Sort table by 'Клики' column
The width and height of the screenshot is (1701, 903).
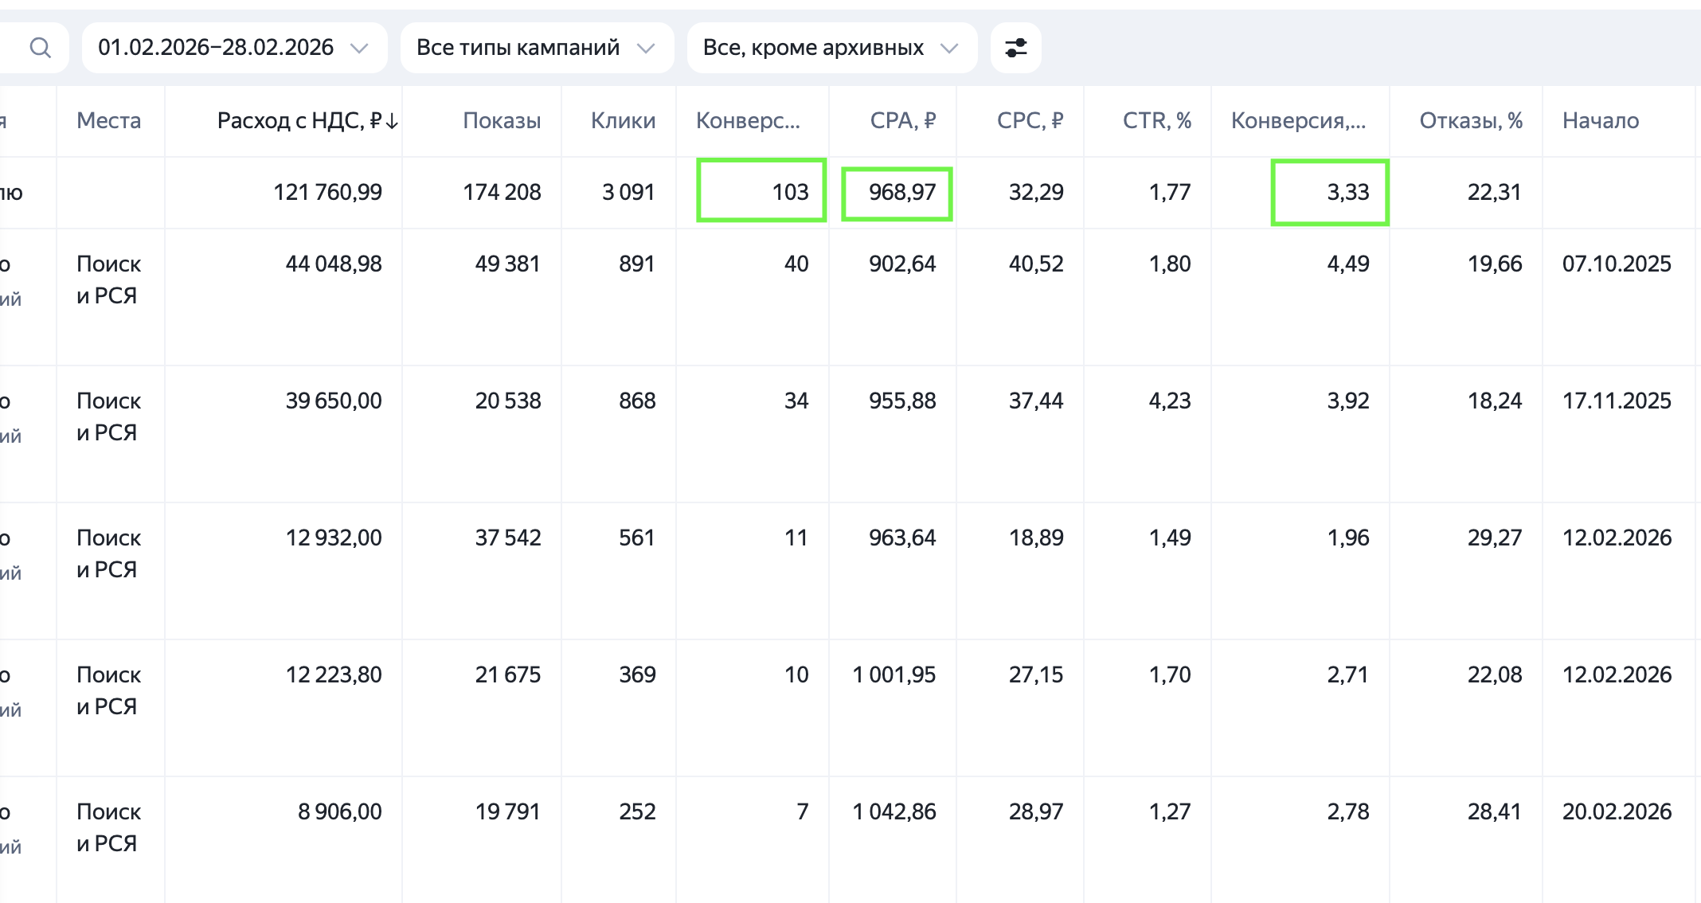pyautogui.click(x=623, y=121)
